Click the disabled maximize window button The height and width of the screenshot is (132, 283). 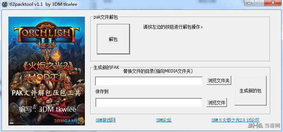point(259,3)
